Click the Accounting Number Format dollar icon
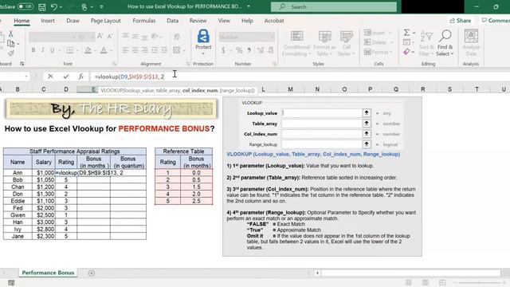510x287 pixels. [223, 50]
